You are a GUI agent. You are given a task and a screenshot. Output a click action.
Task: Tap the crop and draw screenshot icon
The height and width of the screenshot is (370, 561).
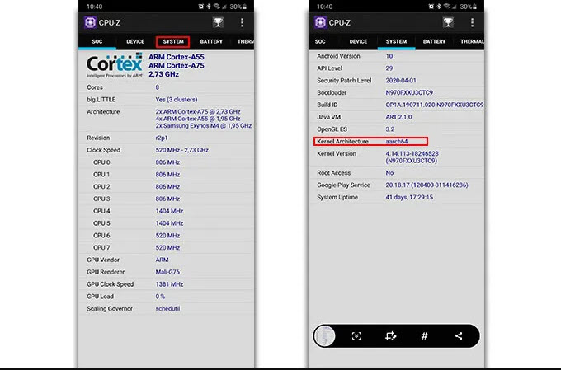point(390,335)
